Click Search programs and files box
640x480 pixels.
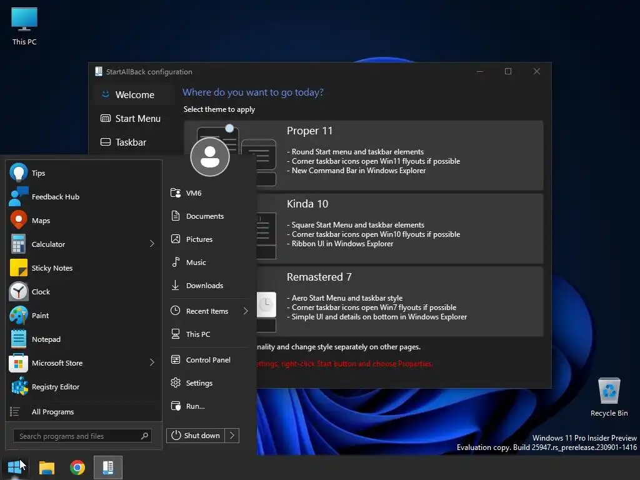[82, 436]
